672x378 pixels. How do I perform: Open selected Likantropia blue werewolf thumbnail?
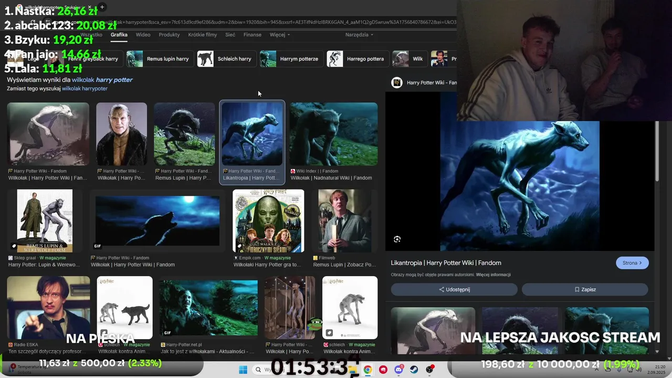(252, 134)
